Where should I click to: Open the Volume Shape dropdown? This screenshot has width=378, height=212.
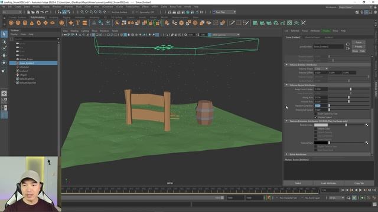pos(321,69)
